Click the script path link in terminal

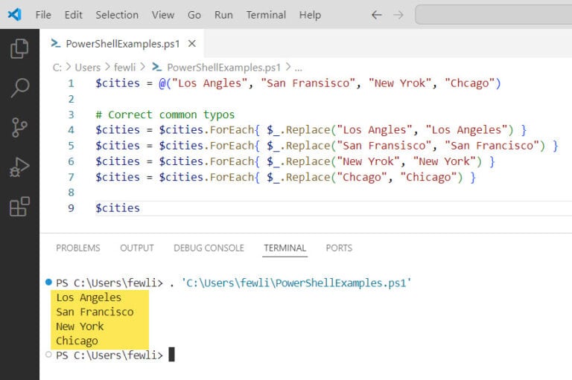coord(296,283)
